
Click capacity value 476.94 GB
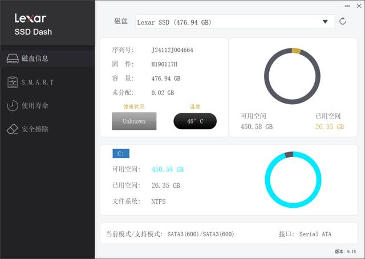click(166, 79)
